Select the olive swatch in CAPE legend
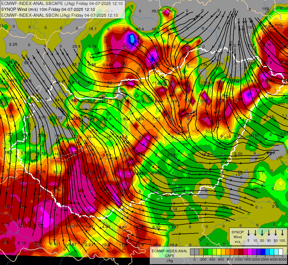 [201, 252]
